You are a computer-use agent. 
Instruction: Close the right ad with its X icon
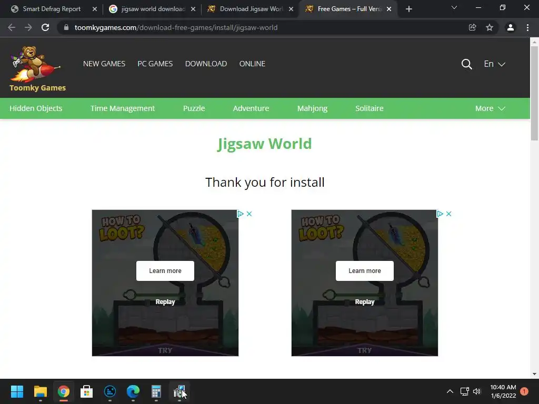[448, 214]
